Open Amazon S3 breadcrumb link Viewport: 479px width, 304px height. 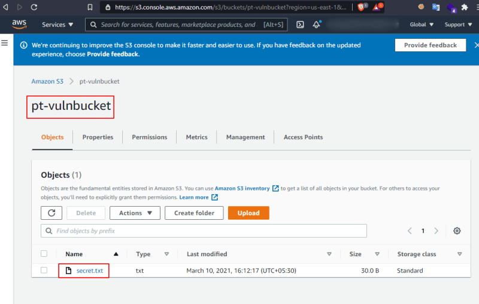coord(47,81)
